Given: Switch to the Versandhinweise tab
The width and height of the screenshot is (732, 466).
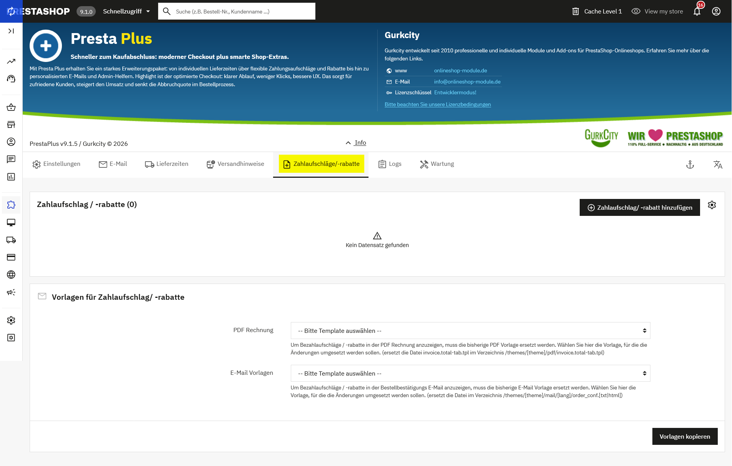Looking at the screenshot, I should click(235, 164).
